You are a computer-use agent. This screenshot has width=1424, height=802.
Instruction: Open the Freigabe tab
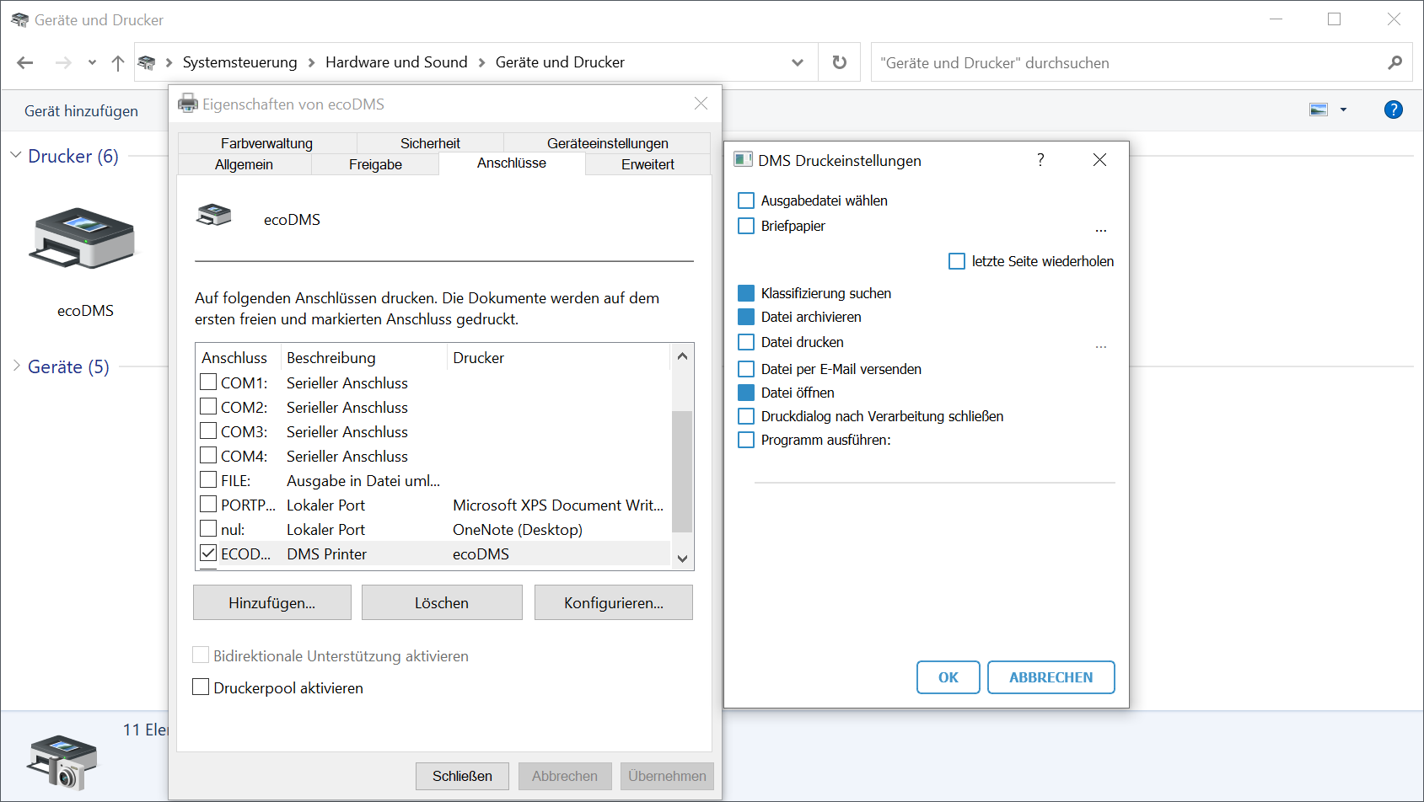(375, 164)
